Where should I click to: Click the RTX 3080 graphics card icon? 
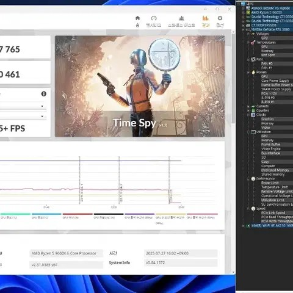[x=248, y=29]
